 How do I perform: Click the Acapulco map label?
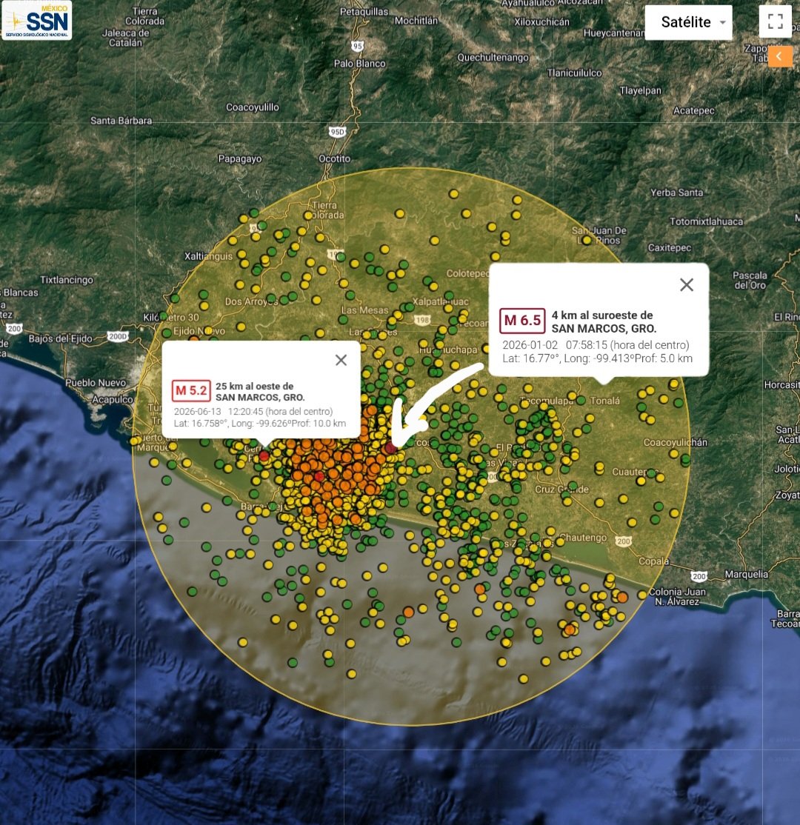[113, 399]
